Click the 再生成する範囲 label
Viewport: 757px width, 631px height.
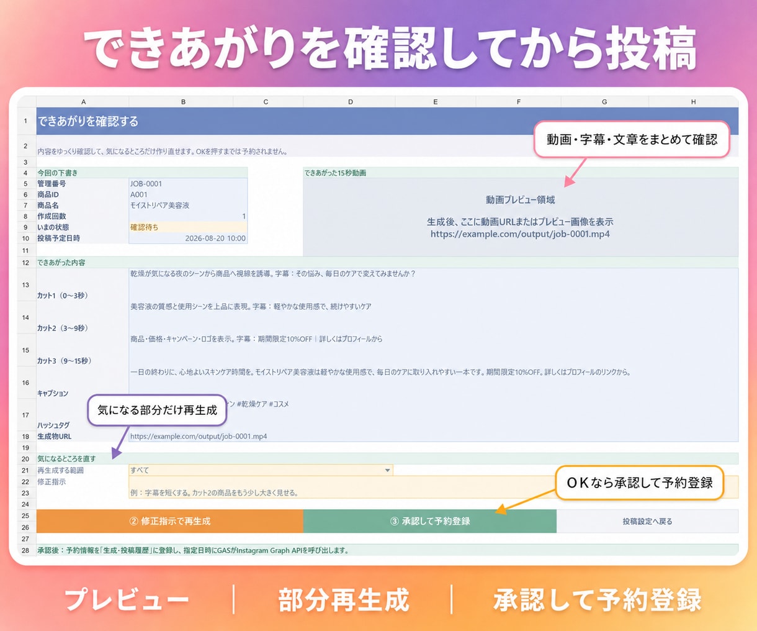[x=60, y=470]
